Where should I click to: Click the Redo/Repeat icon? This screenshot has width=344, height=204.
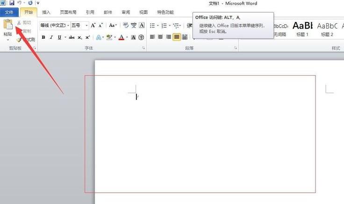tap(30, 3)
